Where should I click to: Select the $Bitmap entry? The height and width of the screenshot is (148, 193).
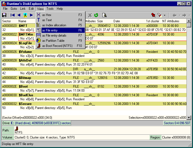click(25, 78)
